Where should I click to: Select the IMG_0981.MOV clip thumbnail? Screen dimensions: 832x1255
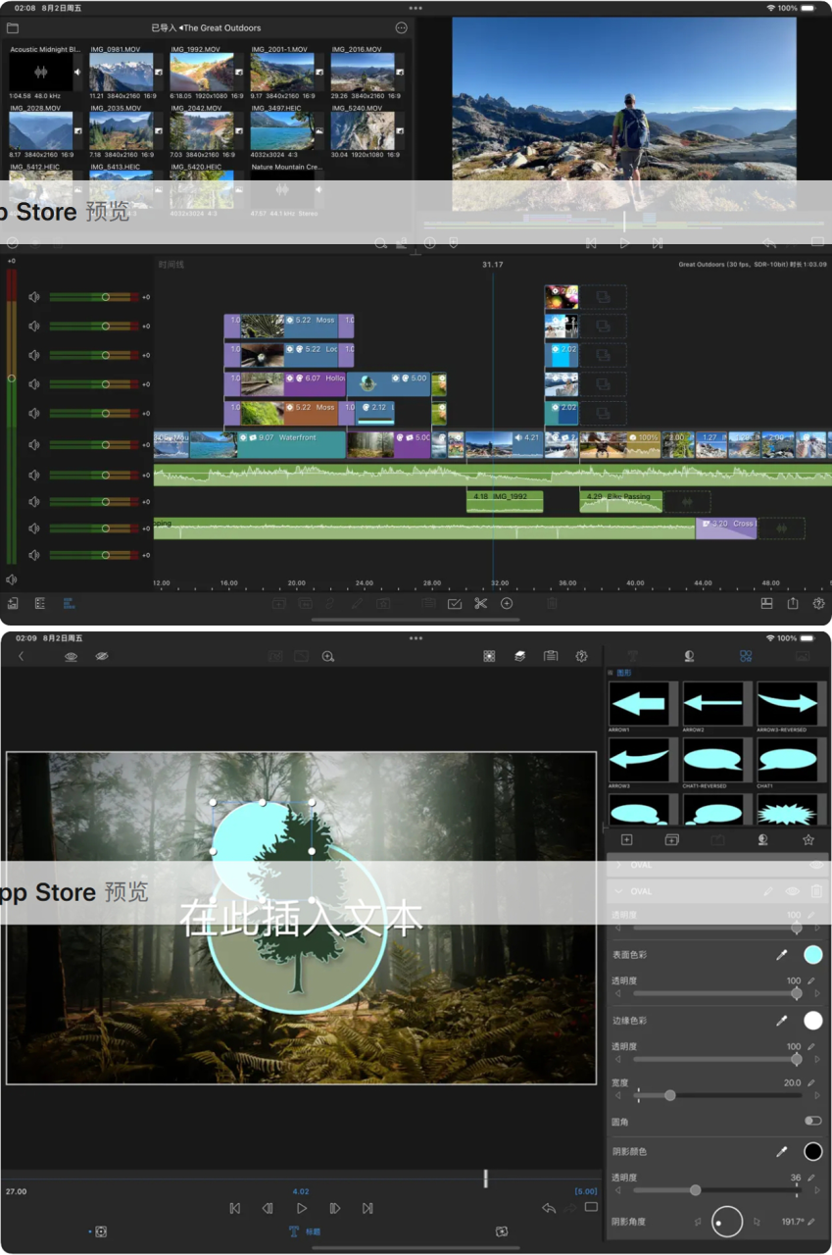click(122, 73)
